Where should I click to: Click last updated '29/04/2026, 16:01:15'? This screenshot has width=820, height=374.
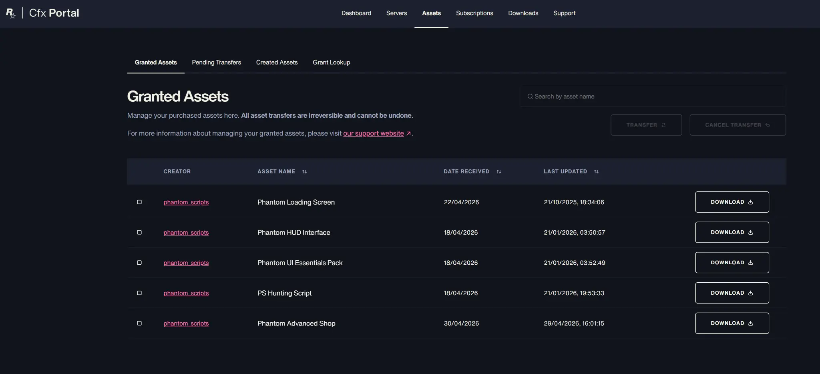click(574, 324)
